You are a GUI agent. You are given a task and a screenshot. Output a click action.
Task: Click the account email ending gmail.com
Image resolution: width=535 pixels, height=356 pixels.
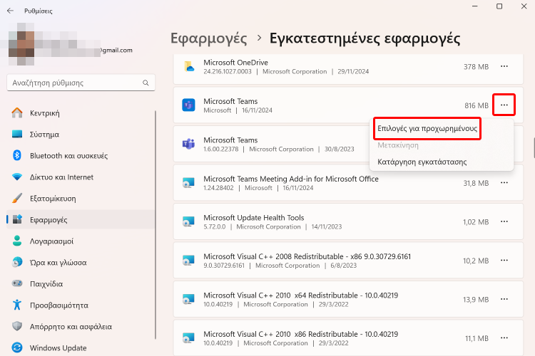(x=116, y=51)
